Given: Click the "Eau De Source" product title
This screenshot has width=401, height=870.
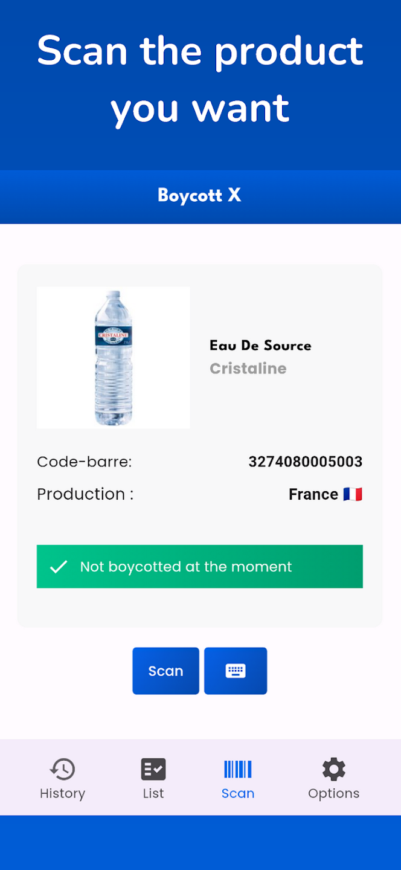Looking at the screenshot, I should [260, 346].
